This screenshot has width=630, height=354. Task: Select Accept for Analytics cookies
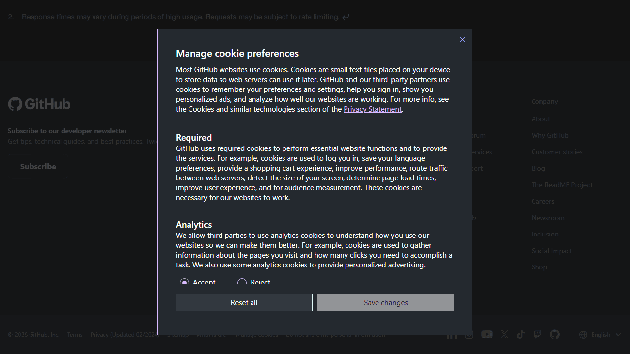[x=184, y=282]
